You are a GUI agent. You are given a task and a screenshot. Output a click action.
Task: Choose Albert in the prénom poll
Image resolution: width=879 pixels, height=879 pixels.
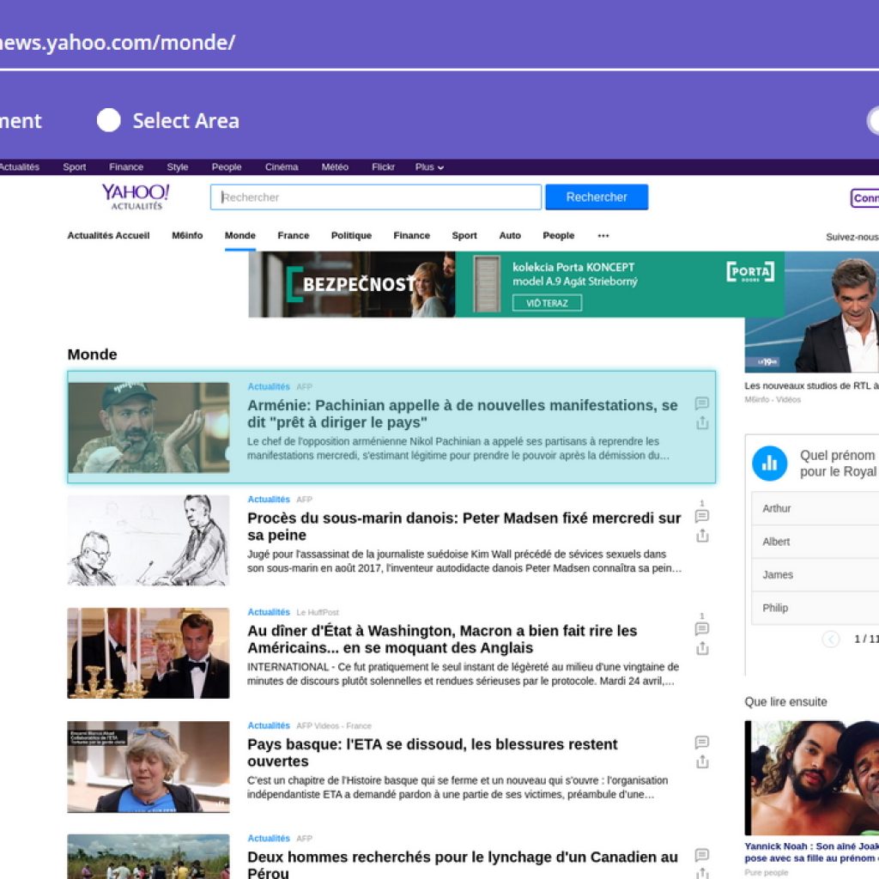click(x=815, y=542)
